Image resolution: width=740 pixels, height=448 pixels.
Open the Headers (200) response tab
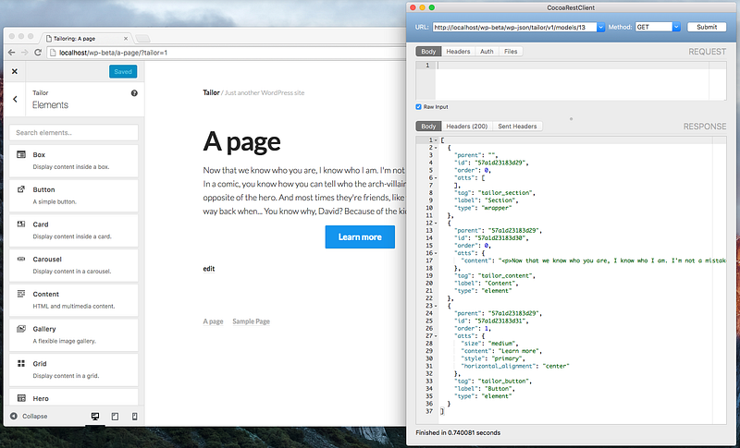(467, 127)
